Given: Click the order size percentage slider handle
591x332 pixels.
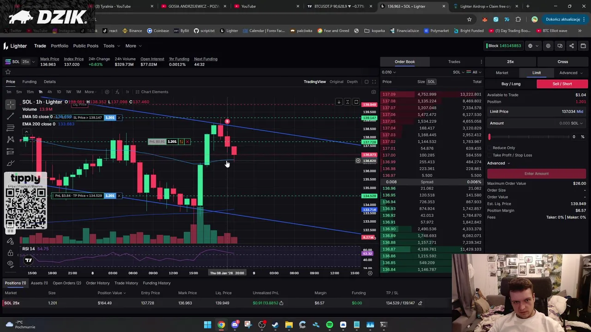Looking at the screenshot, I should click(x=489, y=136).
